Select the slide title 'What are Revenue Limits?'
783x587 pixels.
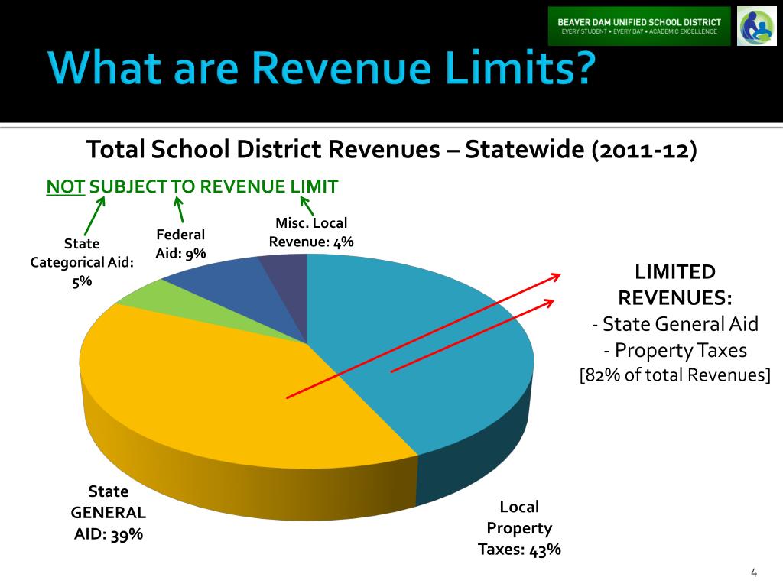click(x=322, y=67)
